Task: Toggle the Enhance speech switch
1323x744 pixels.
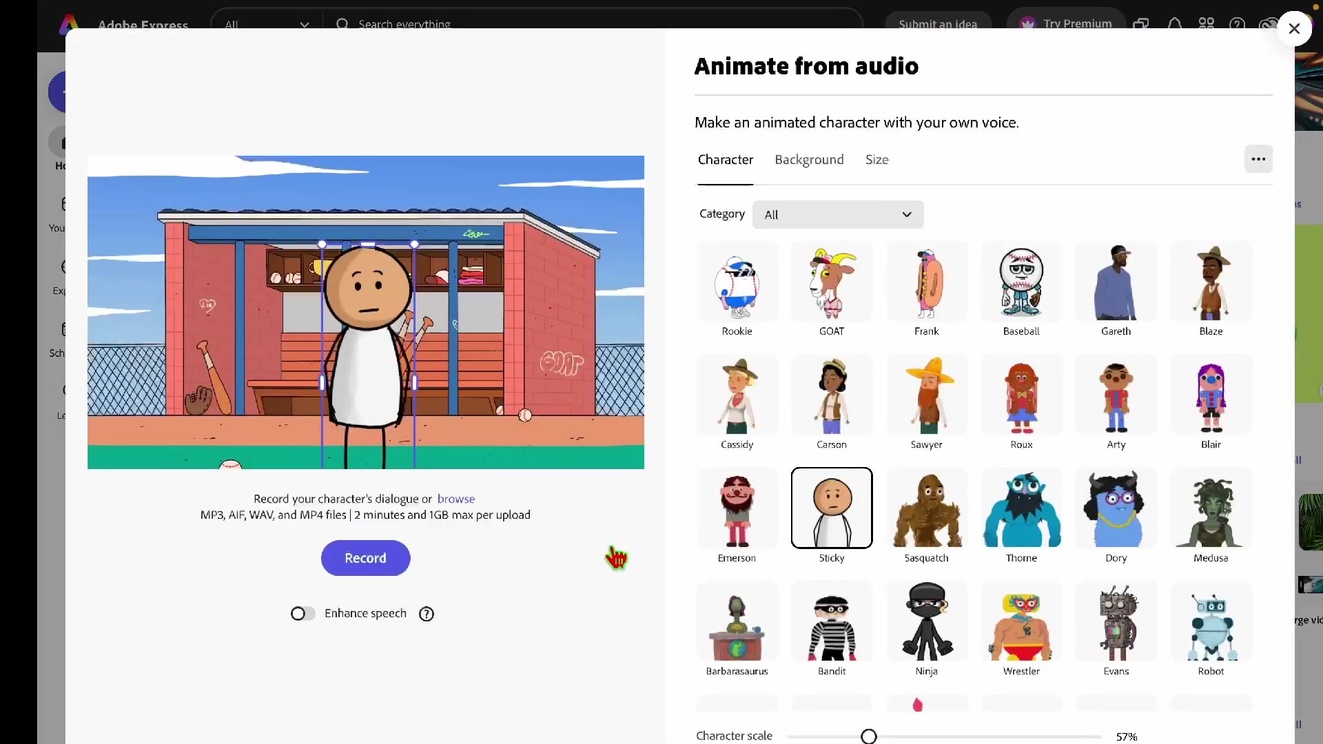Action: (302, 614)
